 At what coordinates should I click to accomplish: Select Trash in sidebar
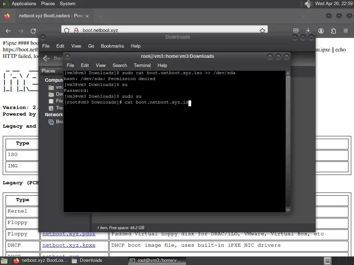(x=56, y=108)
